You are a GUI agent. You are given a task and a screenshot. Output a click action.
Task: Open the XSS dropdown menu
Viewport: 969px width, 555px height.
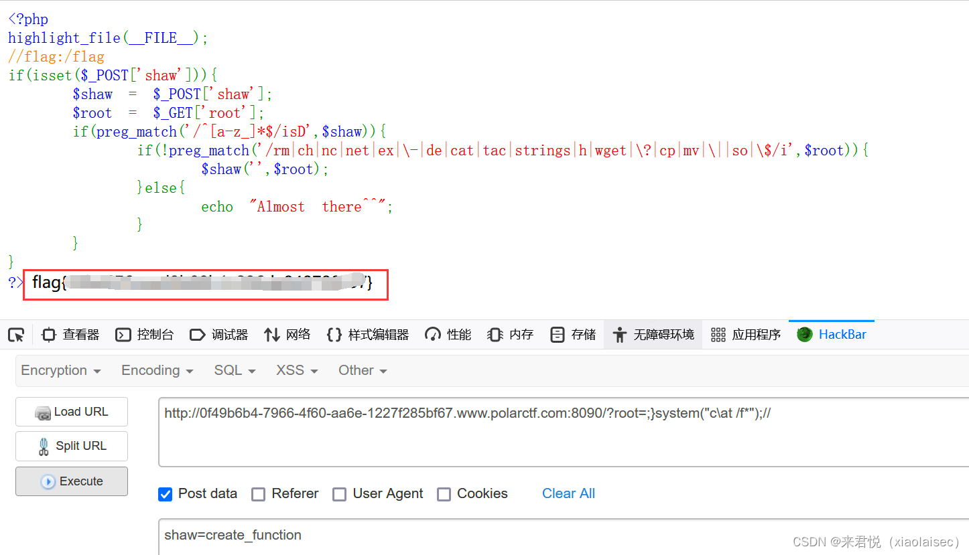tap(296, 370)
